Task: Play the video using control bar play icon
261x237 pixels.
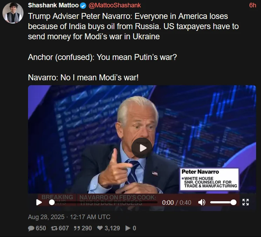Action: pyautogui.click(x=39, y=202)
